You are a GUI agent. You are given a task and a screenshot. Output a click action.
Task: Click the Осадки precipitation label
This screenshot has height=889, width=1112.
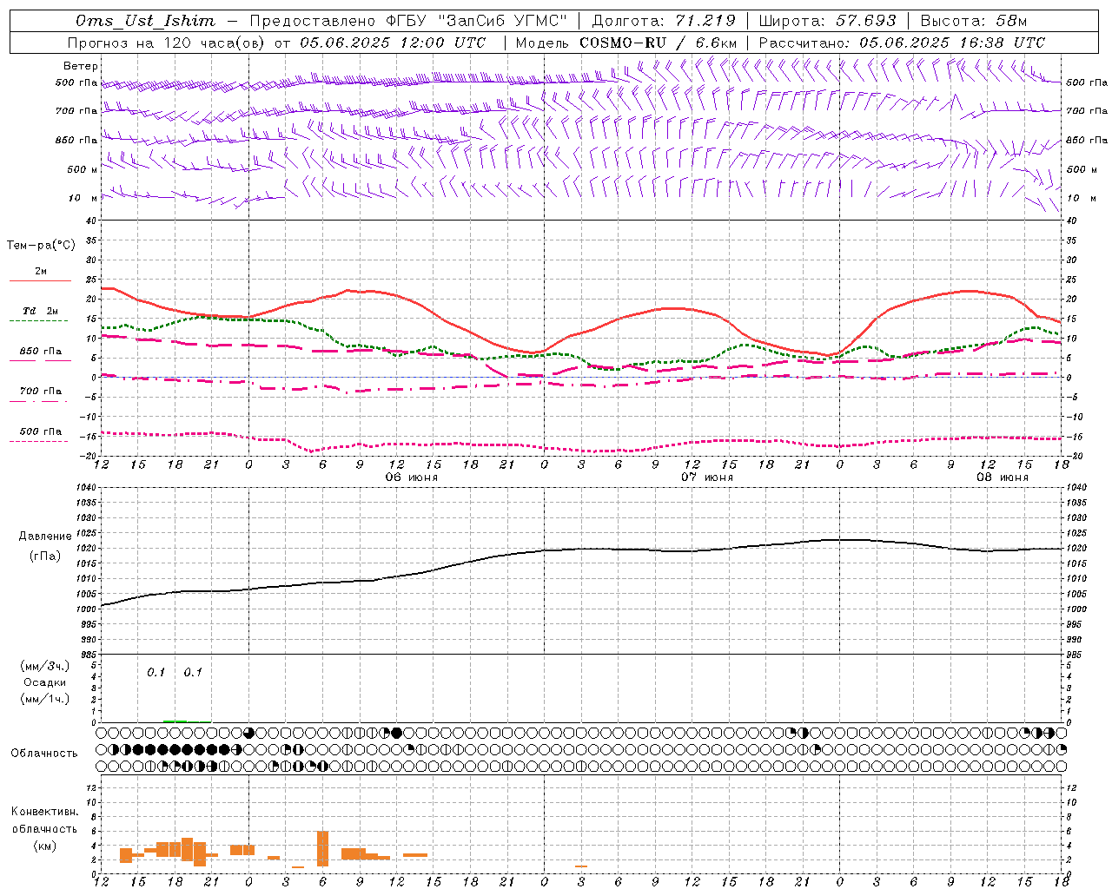coord(45,682)
